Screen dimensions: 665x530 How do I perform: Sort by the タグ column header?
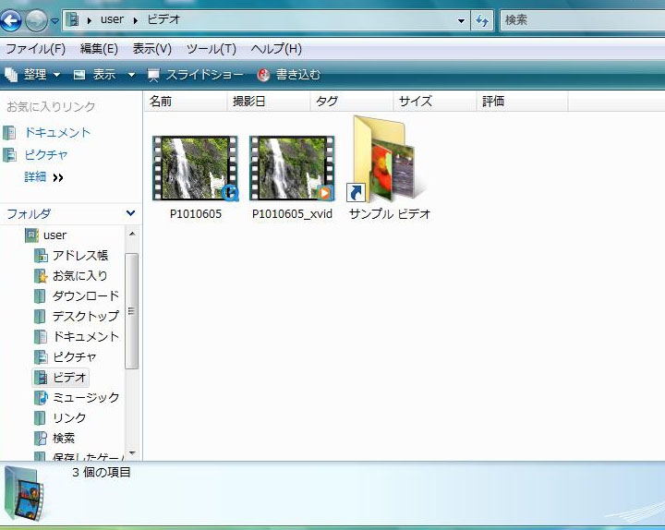click(352, 102)
